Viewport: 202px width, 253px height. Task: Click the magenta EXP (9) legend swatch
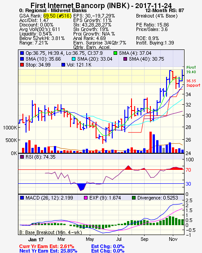(86, 198)
